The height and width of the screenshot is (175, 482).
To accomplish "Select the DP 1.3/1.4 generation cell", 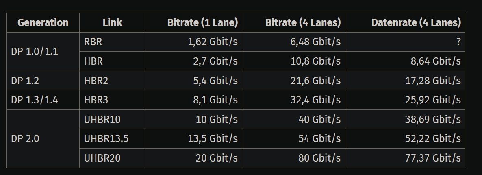I will (34, 100).
